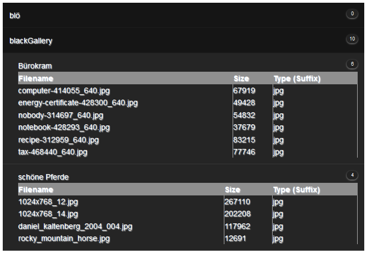The height and width of the screenshot is (254, 367).
Task: Collapse the Bürokram album
Action: coord(35,66)
